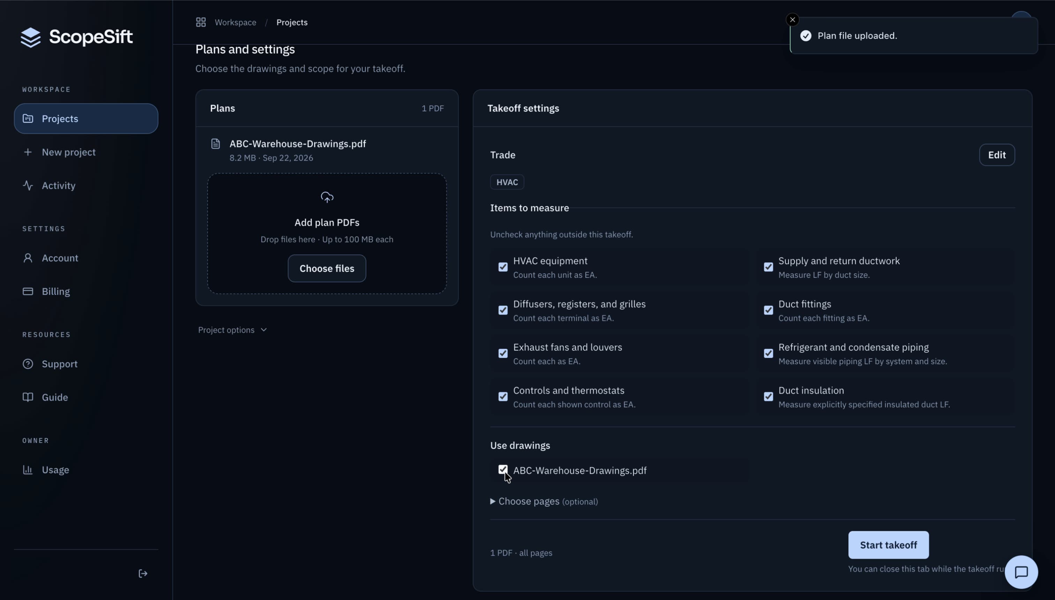Open Projects in the sidebar
This screenshot has height=600, width=1055.
(x=86, y=119)
